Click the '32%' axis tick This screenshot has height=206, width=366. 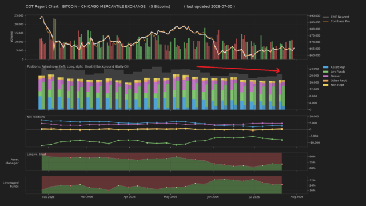pyautogui.click(x=313, y=181)
